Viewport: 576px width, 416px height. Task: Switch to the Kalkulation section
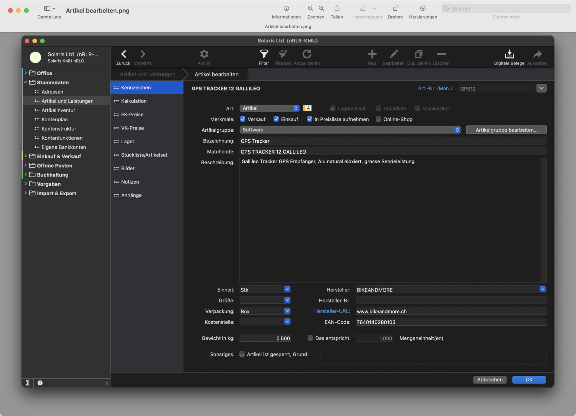pyautogui.click(x=134, y=101)
